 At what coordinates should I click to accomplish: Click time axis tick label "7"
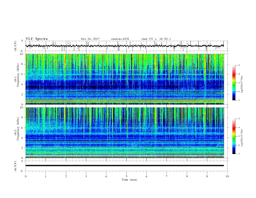(x=167, y=176)
